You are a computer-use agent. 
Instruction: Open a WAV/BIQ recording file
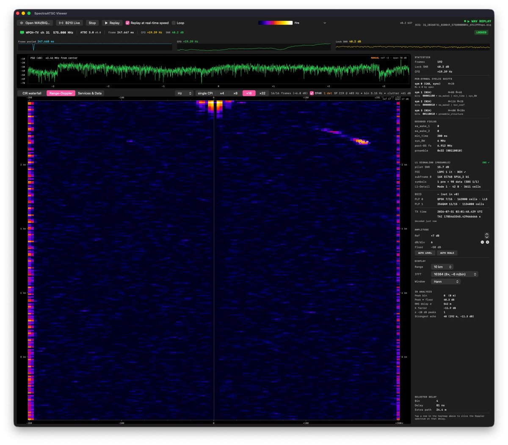pyautogui.click(x=35, y=23)
